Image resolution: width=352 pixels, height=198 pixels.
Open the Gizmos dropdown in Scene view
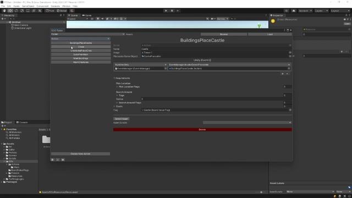222,19
